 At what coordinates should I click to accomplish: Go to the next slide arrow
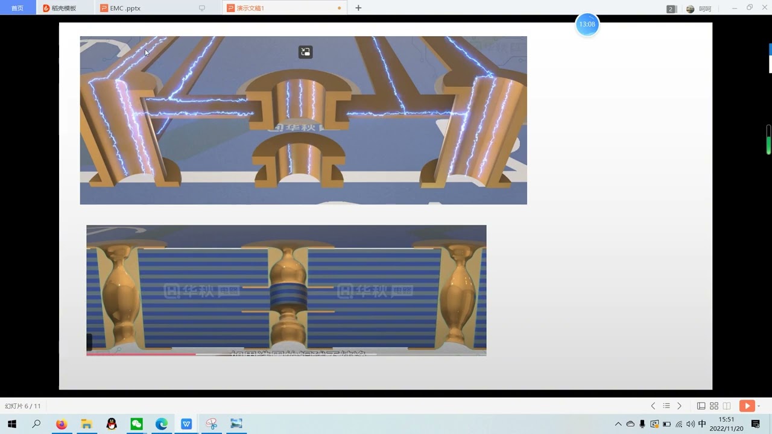(680, 406)
